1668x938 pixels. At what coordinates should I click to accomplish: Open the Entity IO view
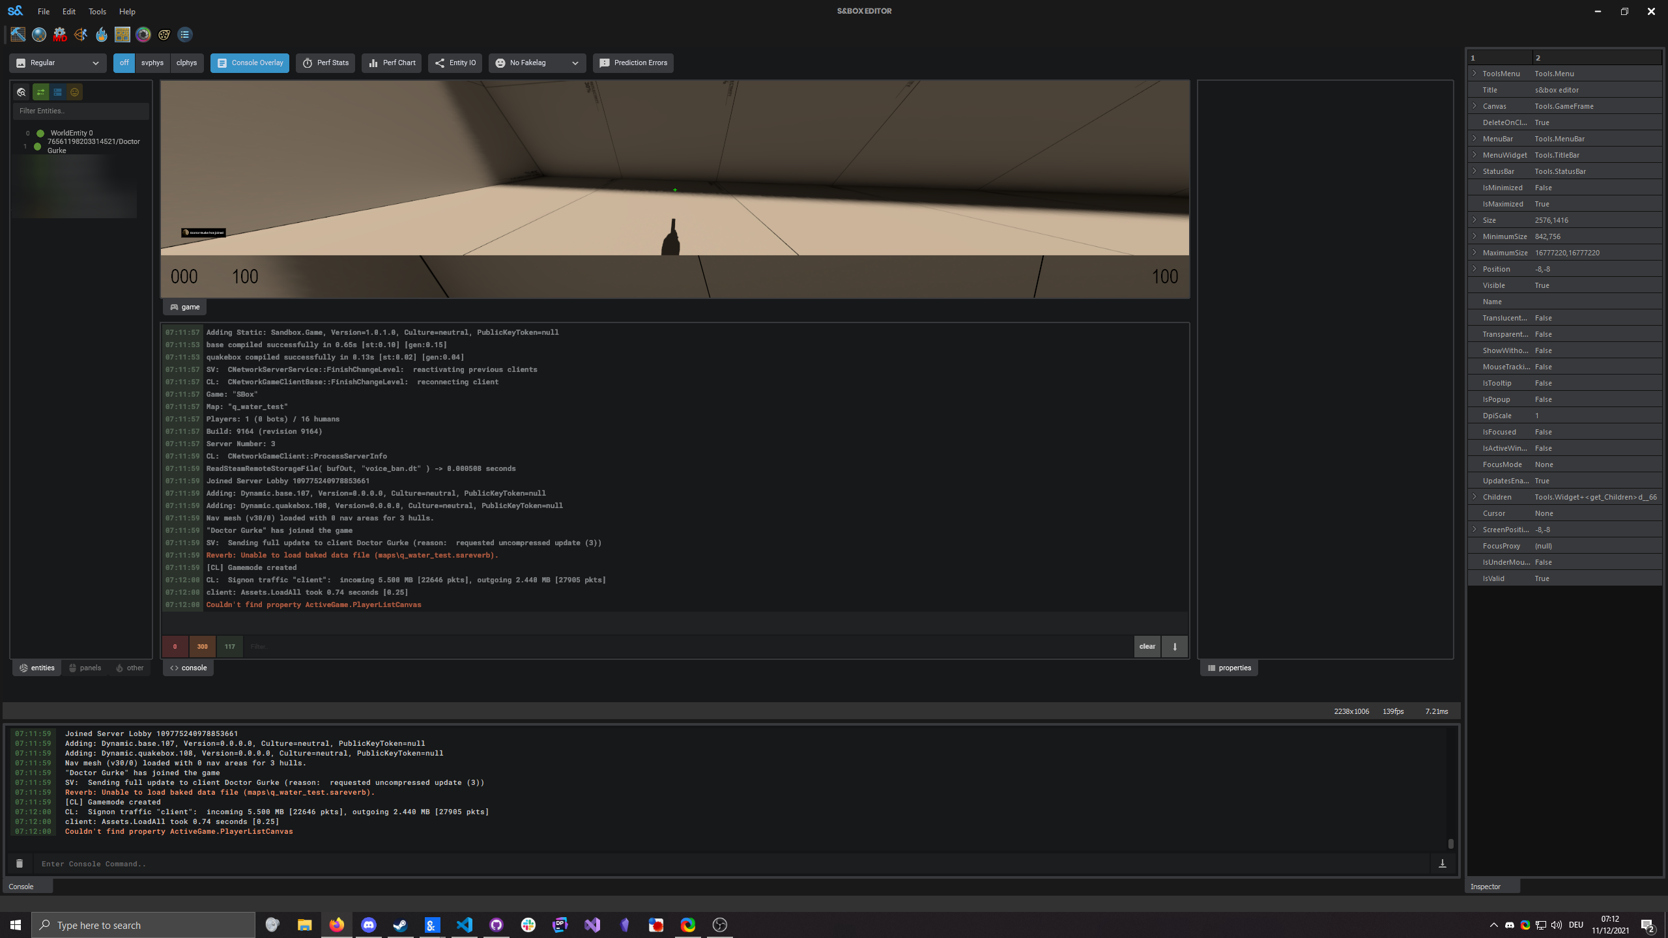pyautogui.click(x=455, y=63)
